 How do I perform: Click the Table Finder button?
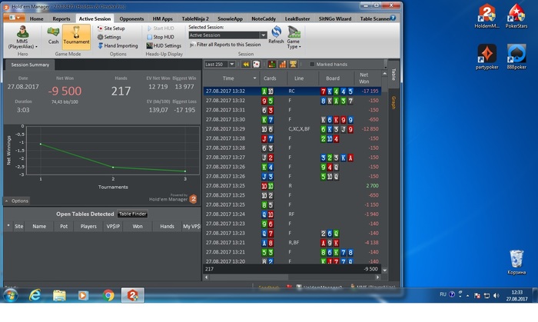click(132, 214)
